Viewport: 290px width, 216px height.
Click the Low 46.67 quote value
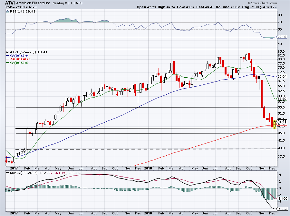186,7
